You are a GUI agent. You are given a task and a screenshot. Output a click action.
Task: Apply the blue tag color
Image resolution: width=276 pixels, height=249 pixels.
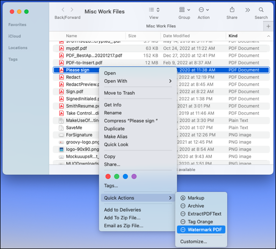pyautogui.click(x=126, y=176)
